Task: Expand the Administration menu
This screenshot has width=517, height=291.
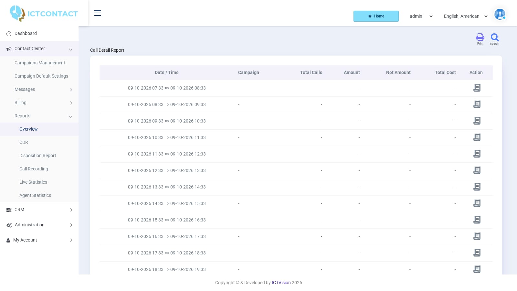Action: 39,225
